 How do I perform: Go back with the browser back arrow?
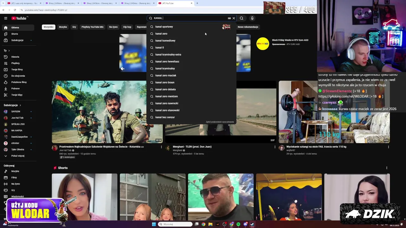pos(3,10)
